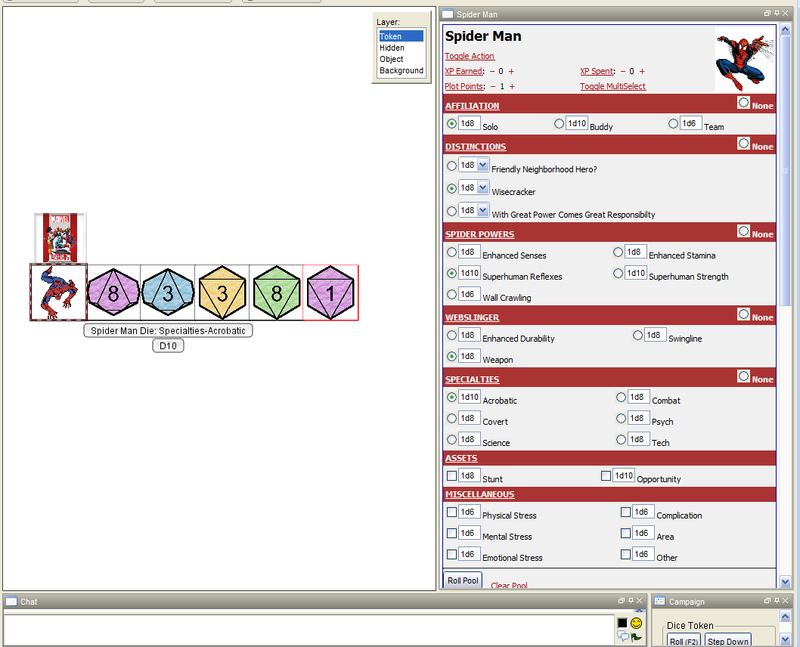Click the chat text input field
800x647 pixels.
point(309,630)
